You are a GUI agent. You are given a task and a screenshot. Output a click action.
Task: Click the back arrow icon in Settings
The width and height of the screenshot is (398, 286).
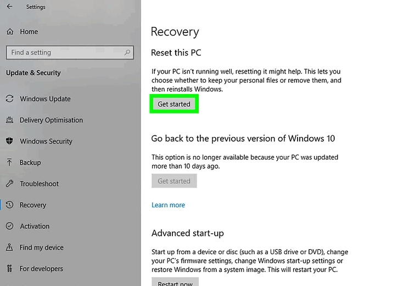coord(9,7)
